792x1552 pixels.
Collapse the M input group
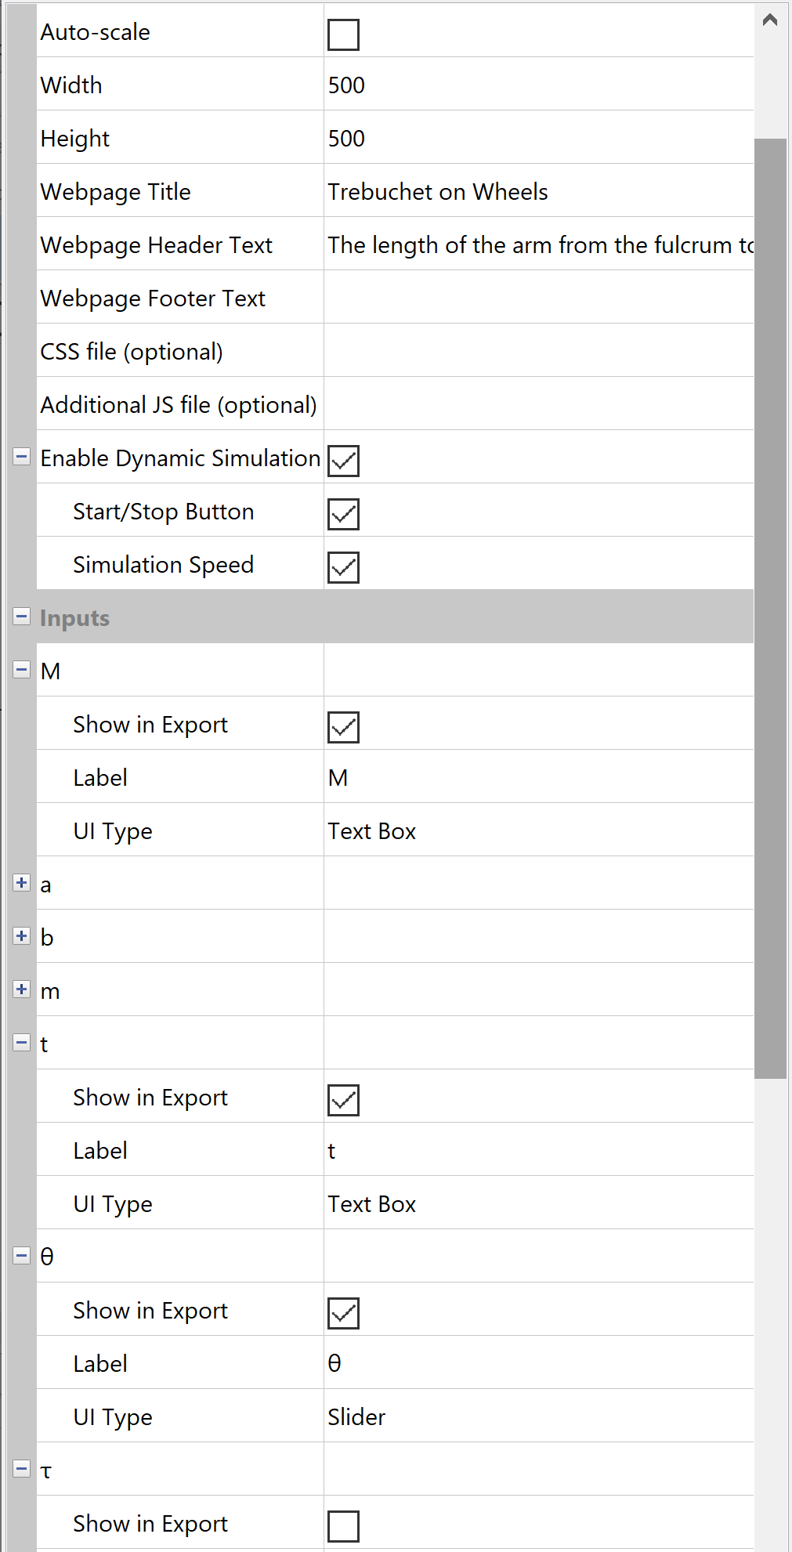click(22, 670)
